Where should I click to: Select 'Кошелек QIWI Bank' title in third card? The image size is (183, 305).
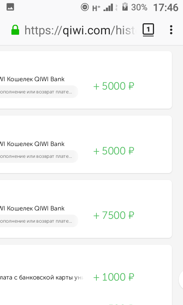pos(35,208)
